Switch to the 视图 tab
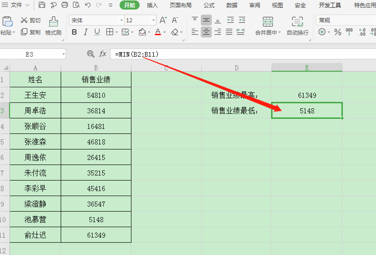 [x=278, y=5]
